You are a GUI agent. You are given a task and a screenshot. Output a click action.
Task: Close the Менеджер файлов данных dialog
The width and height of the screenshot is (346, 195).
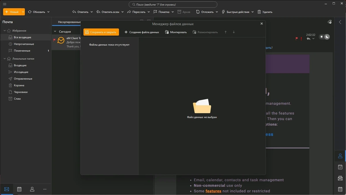(262, 24)
